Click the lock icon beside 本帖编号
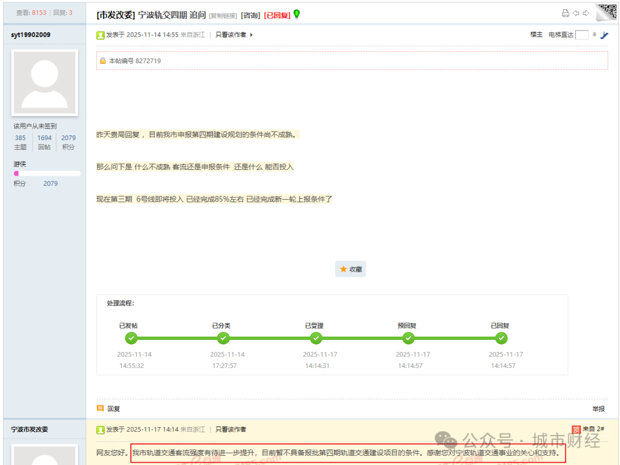620x465 pixels. click(x=103, y=60)
